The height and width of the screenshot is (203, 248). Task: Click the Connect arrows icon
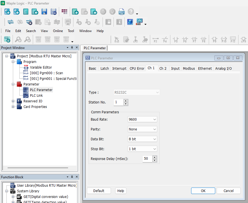coord(11,22)
